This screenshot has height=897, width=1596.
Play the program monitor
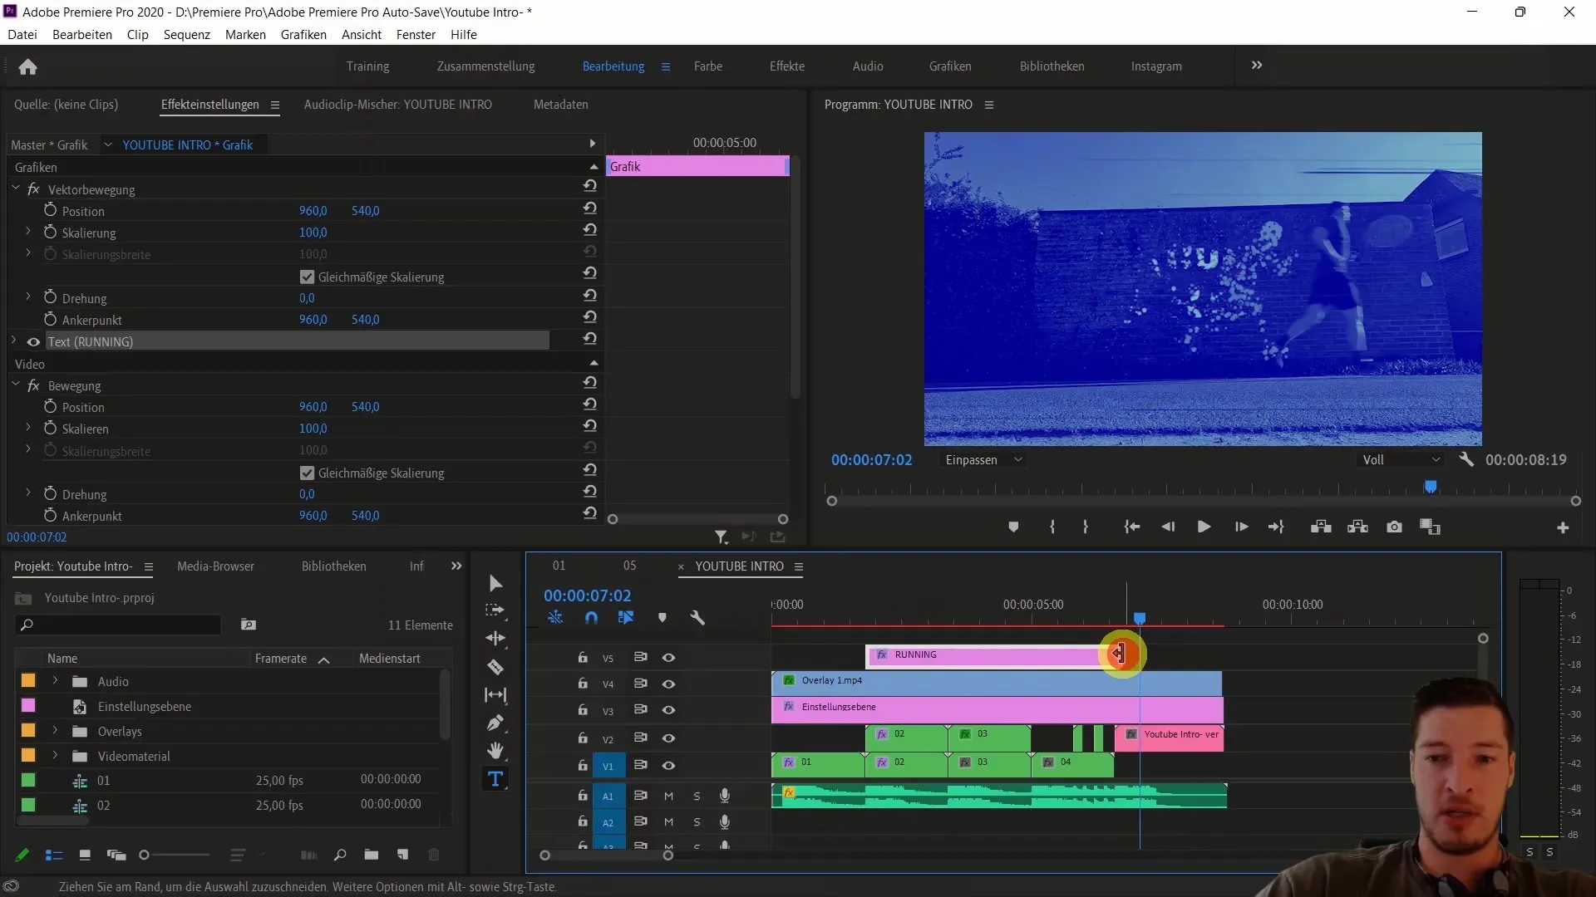point(1204,527)
